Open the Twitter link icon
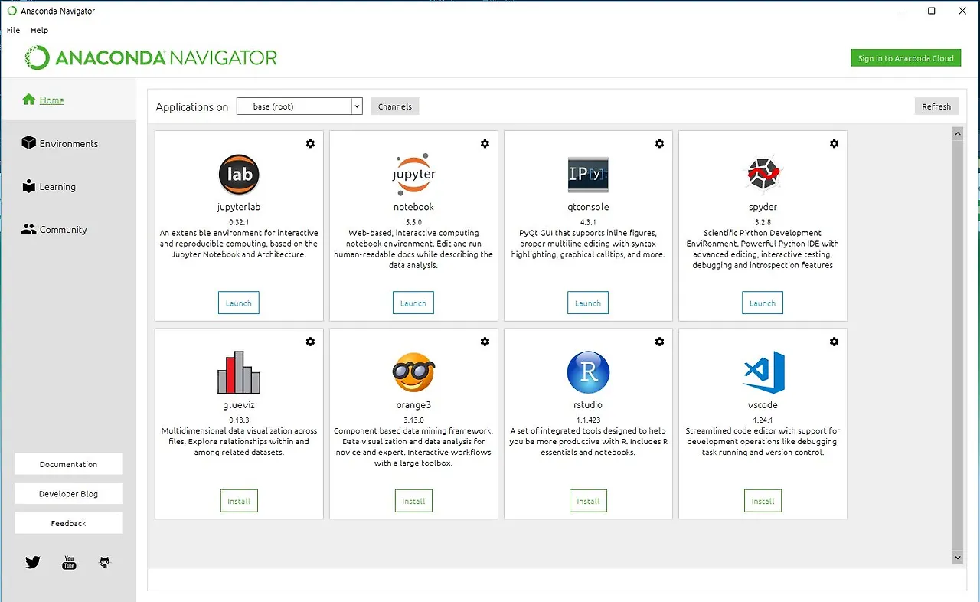Viewport: 980px width, 602px height. pyautogui.click(x=32, y=562)
